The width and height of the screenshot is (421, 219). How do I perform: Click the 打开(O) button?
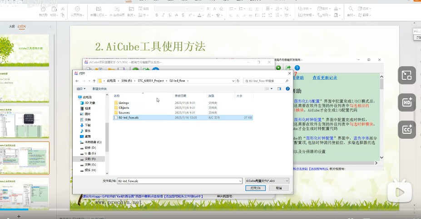255,188
